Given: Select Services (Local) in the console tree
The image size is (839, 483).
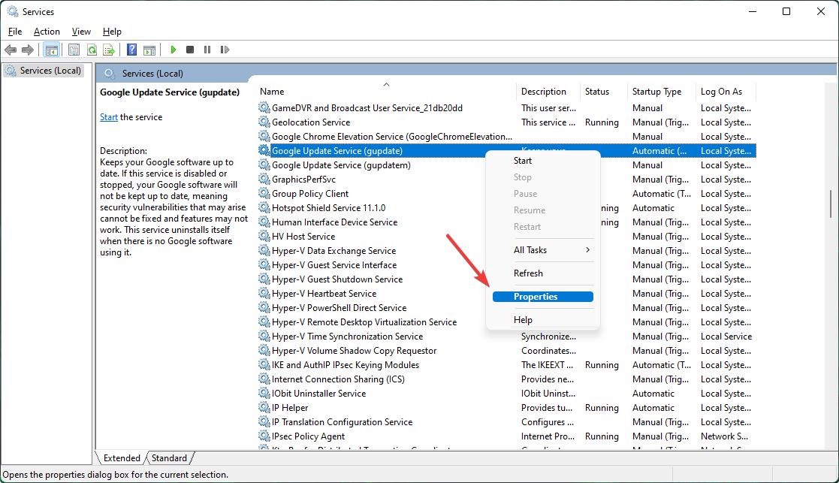Looking at the screenshot, I should click(x=44, y=71).
